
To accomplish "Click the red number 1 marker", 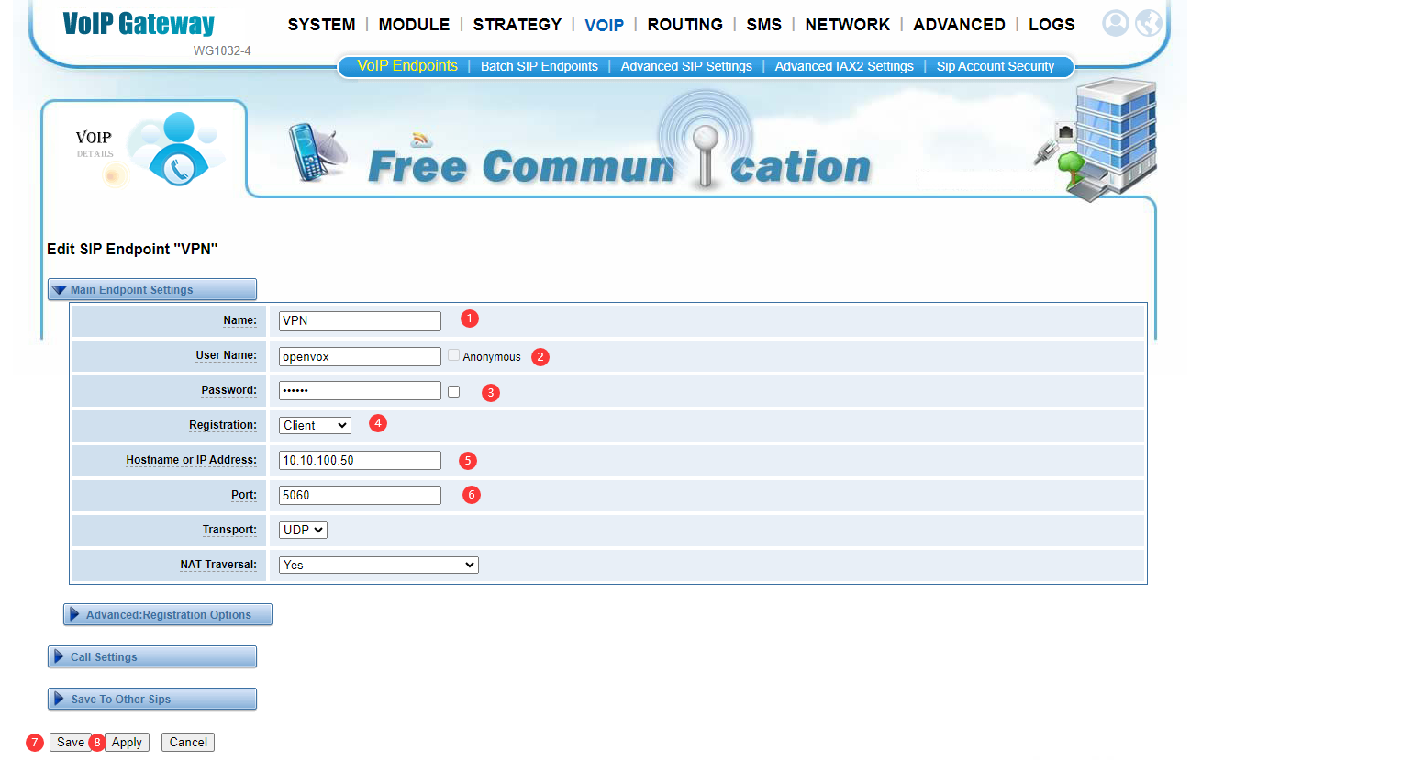I will click(x=470, y=319).
